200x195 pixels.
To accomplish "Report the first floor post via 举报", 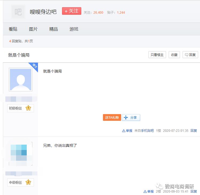I will point(127,131).
